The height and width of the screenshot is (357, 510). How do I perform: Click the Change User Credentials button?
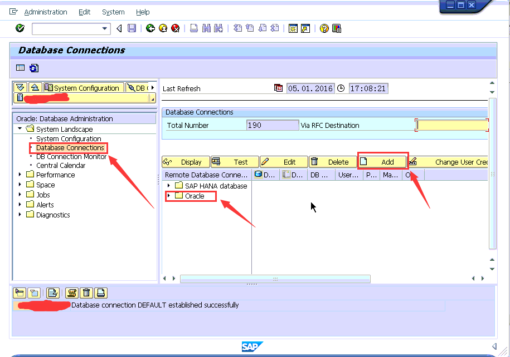(448, 162)
